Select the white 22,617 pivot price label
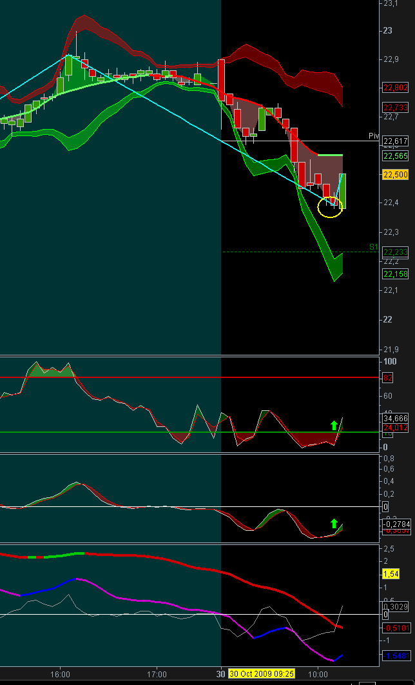 point(396,141)
